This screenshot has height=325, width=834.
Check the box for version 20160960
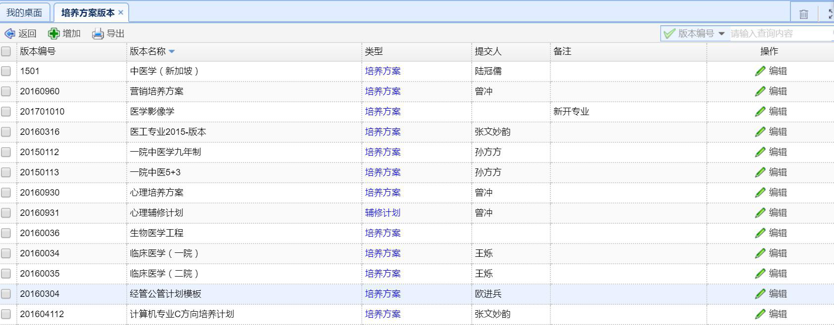click(6, 91)
